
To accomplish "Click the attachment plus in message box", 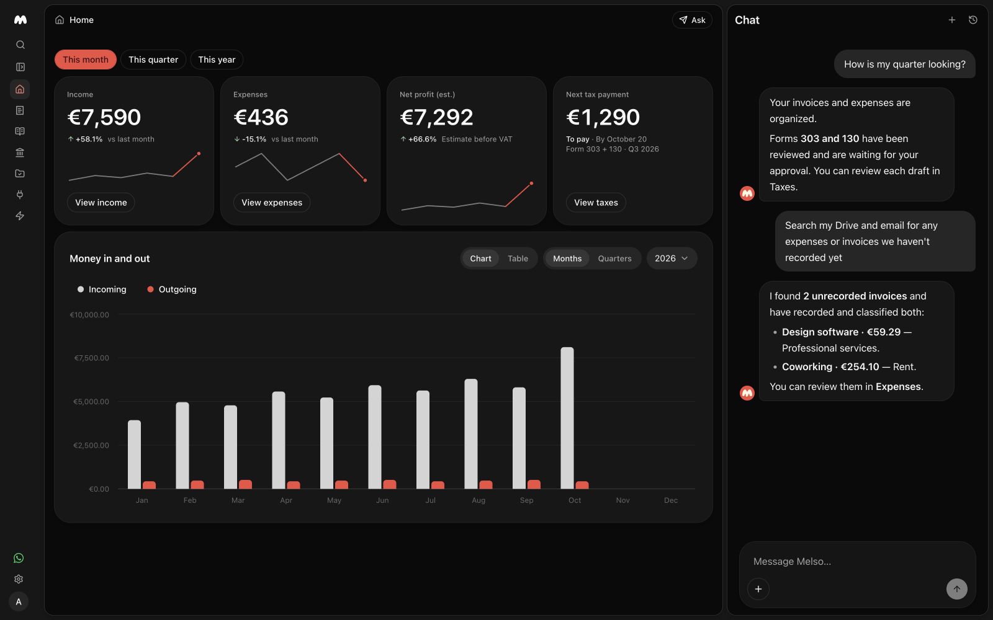I will pyautogui.click(x=758, y=589).
